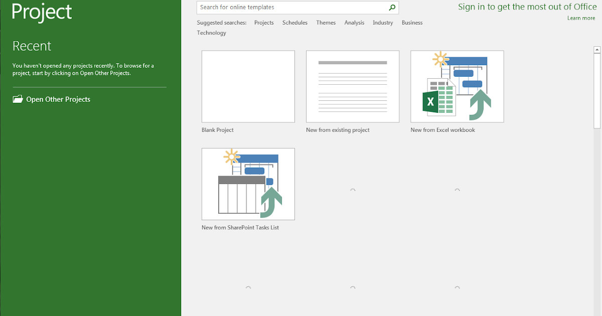Choose New from existing project thumbnail
The height and width of the screenshot is (316, 602).
click(353, 86)
